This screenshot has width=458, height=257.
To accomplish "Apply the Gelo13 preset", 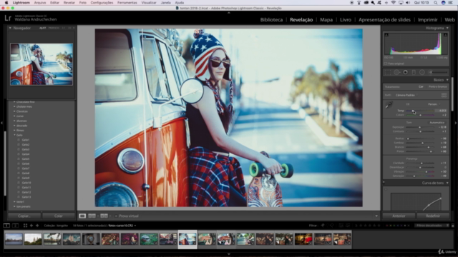I will pos(26,197).
